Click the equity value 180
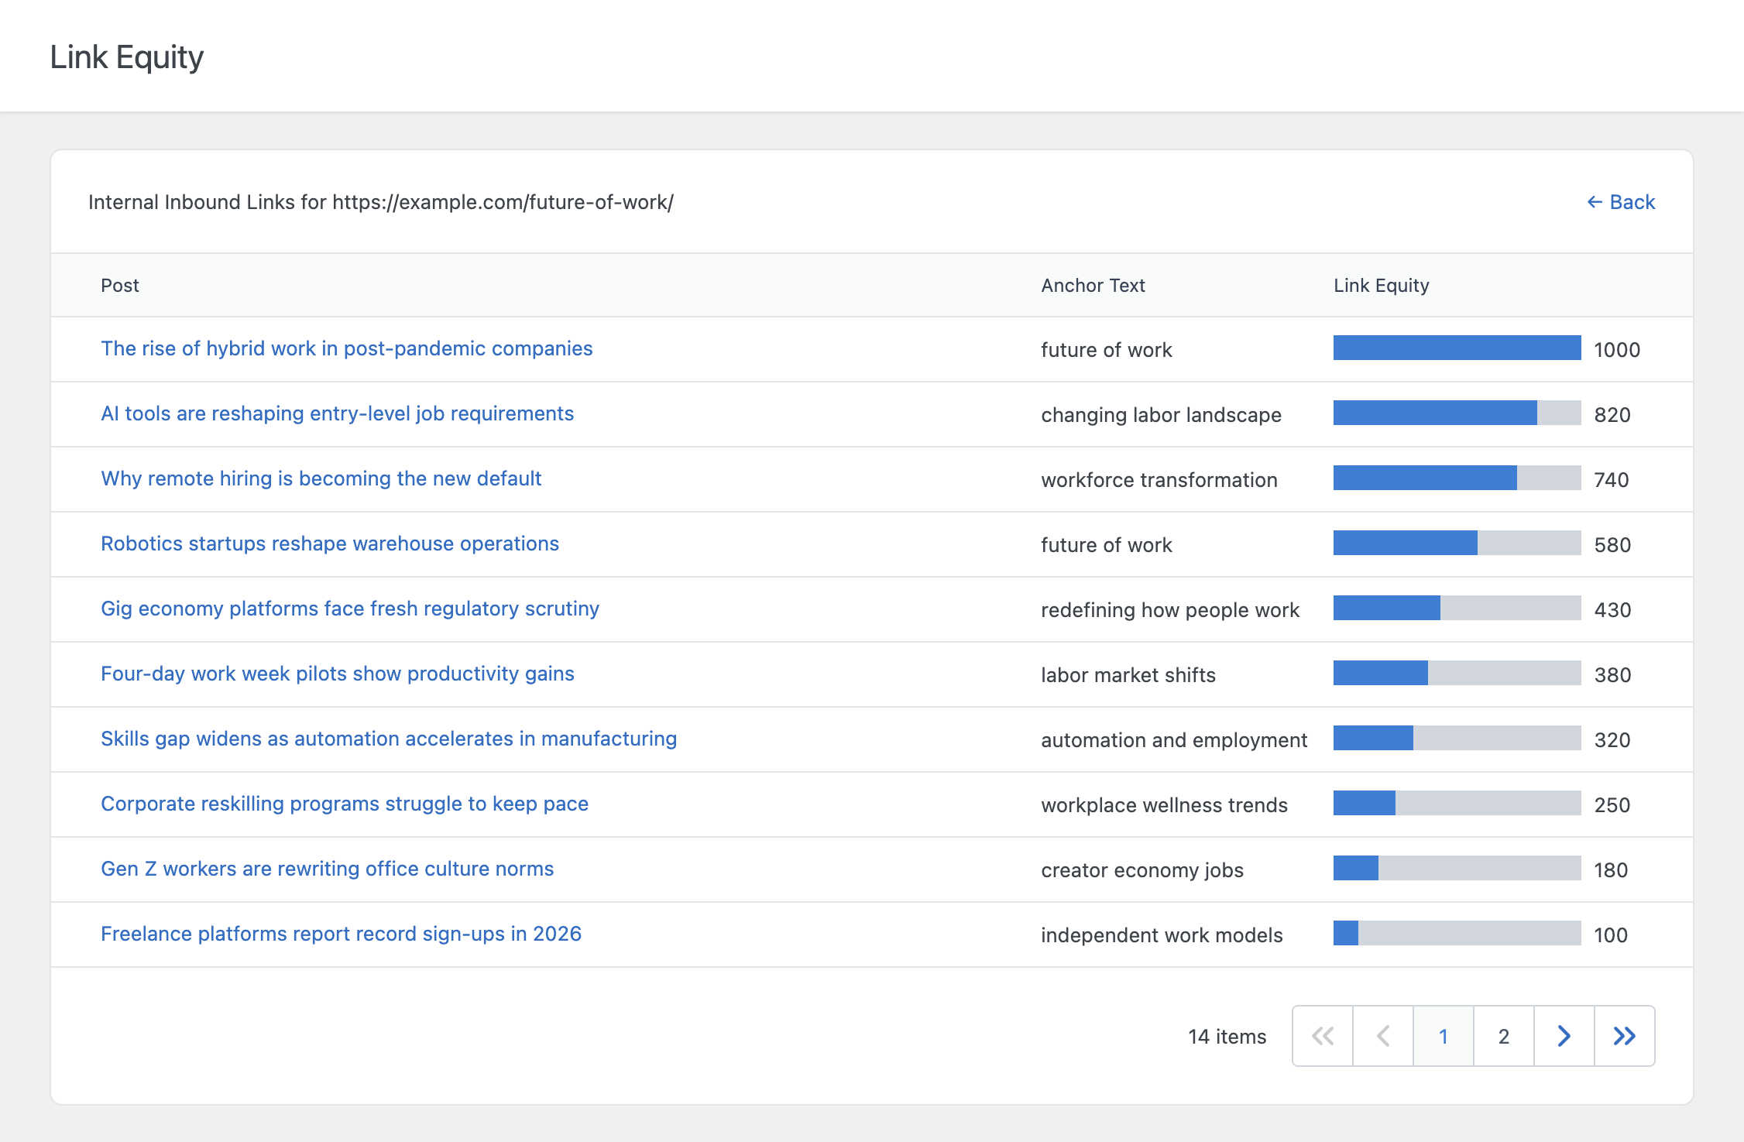This screenshot has width=1744, height=1142. [x=1611, y=870]
